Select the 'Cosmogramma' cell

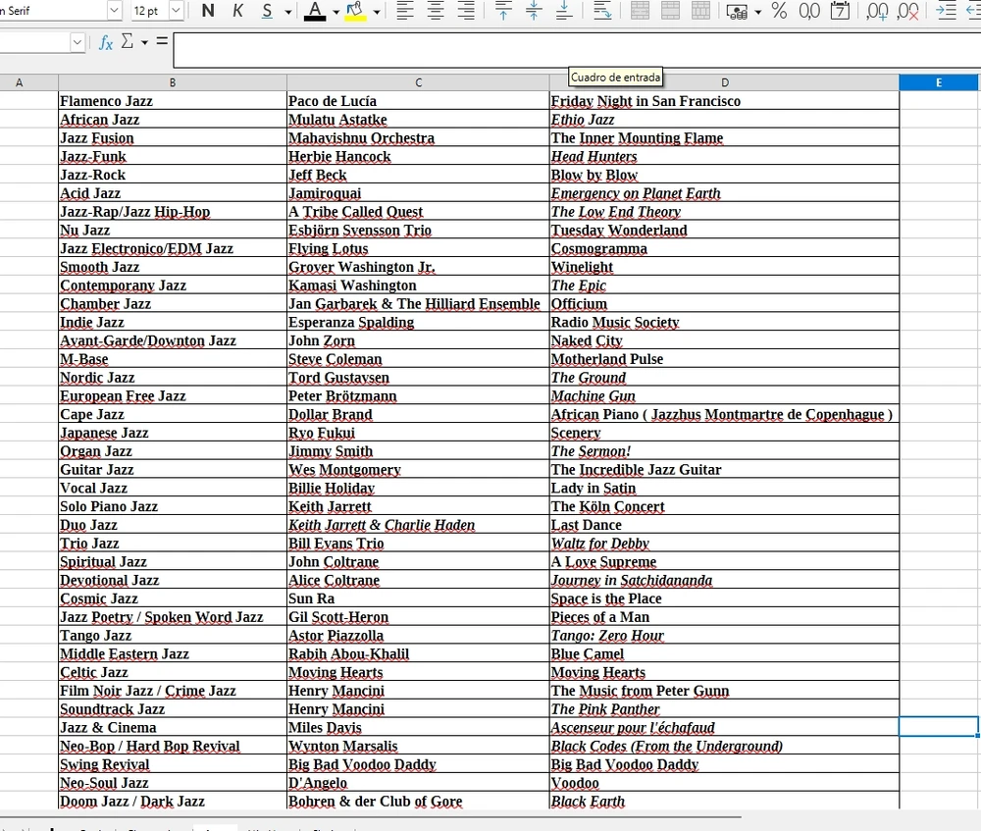coord(725,248)
